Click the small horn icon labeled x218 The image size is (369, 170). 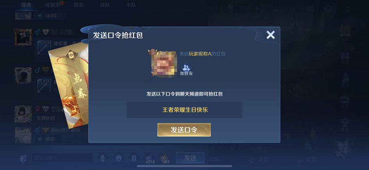click(150, 158)
